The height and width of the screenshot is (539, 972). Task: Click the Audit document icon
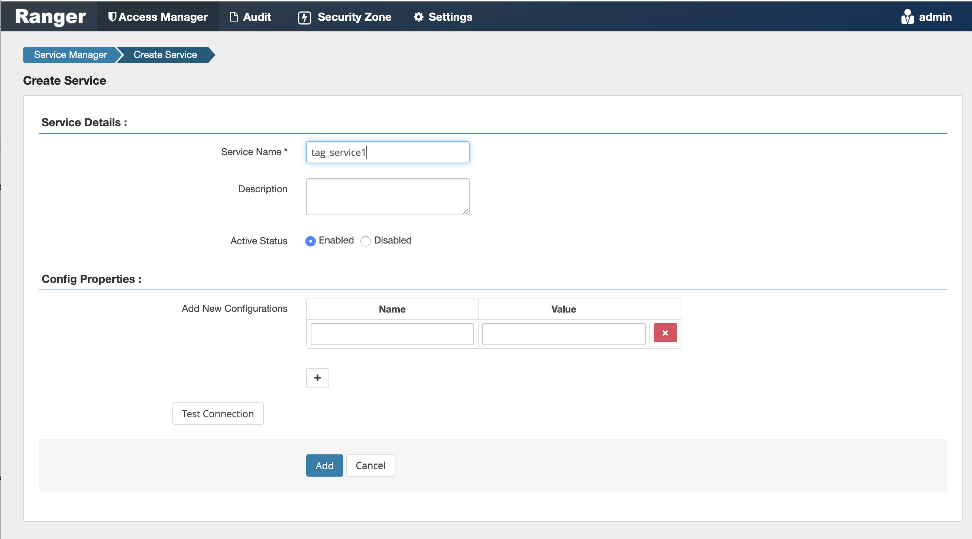(234, 17)
